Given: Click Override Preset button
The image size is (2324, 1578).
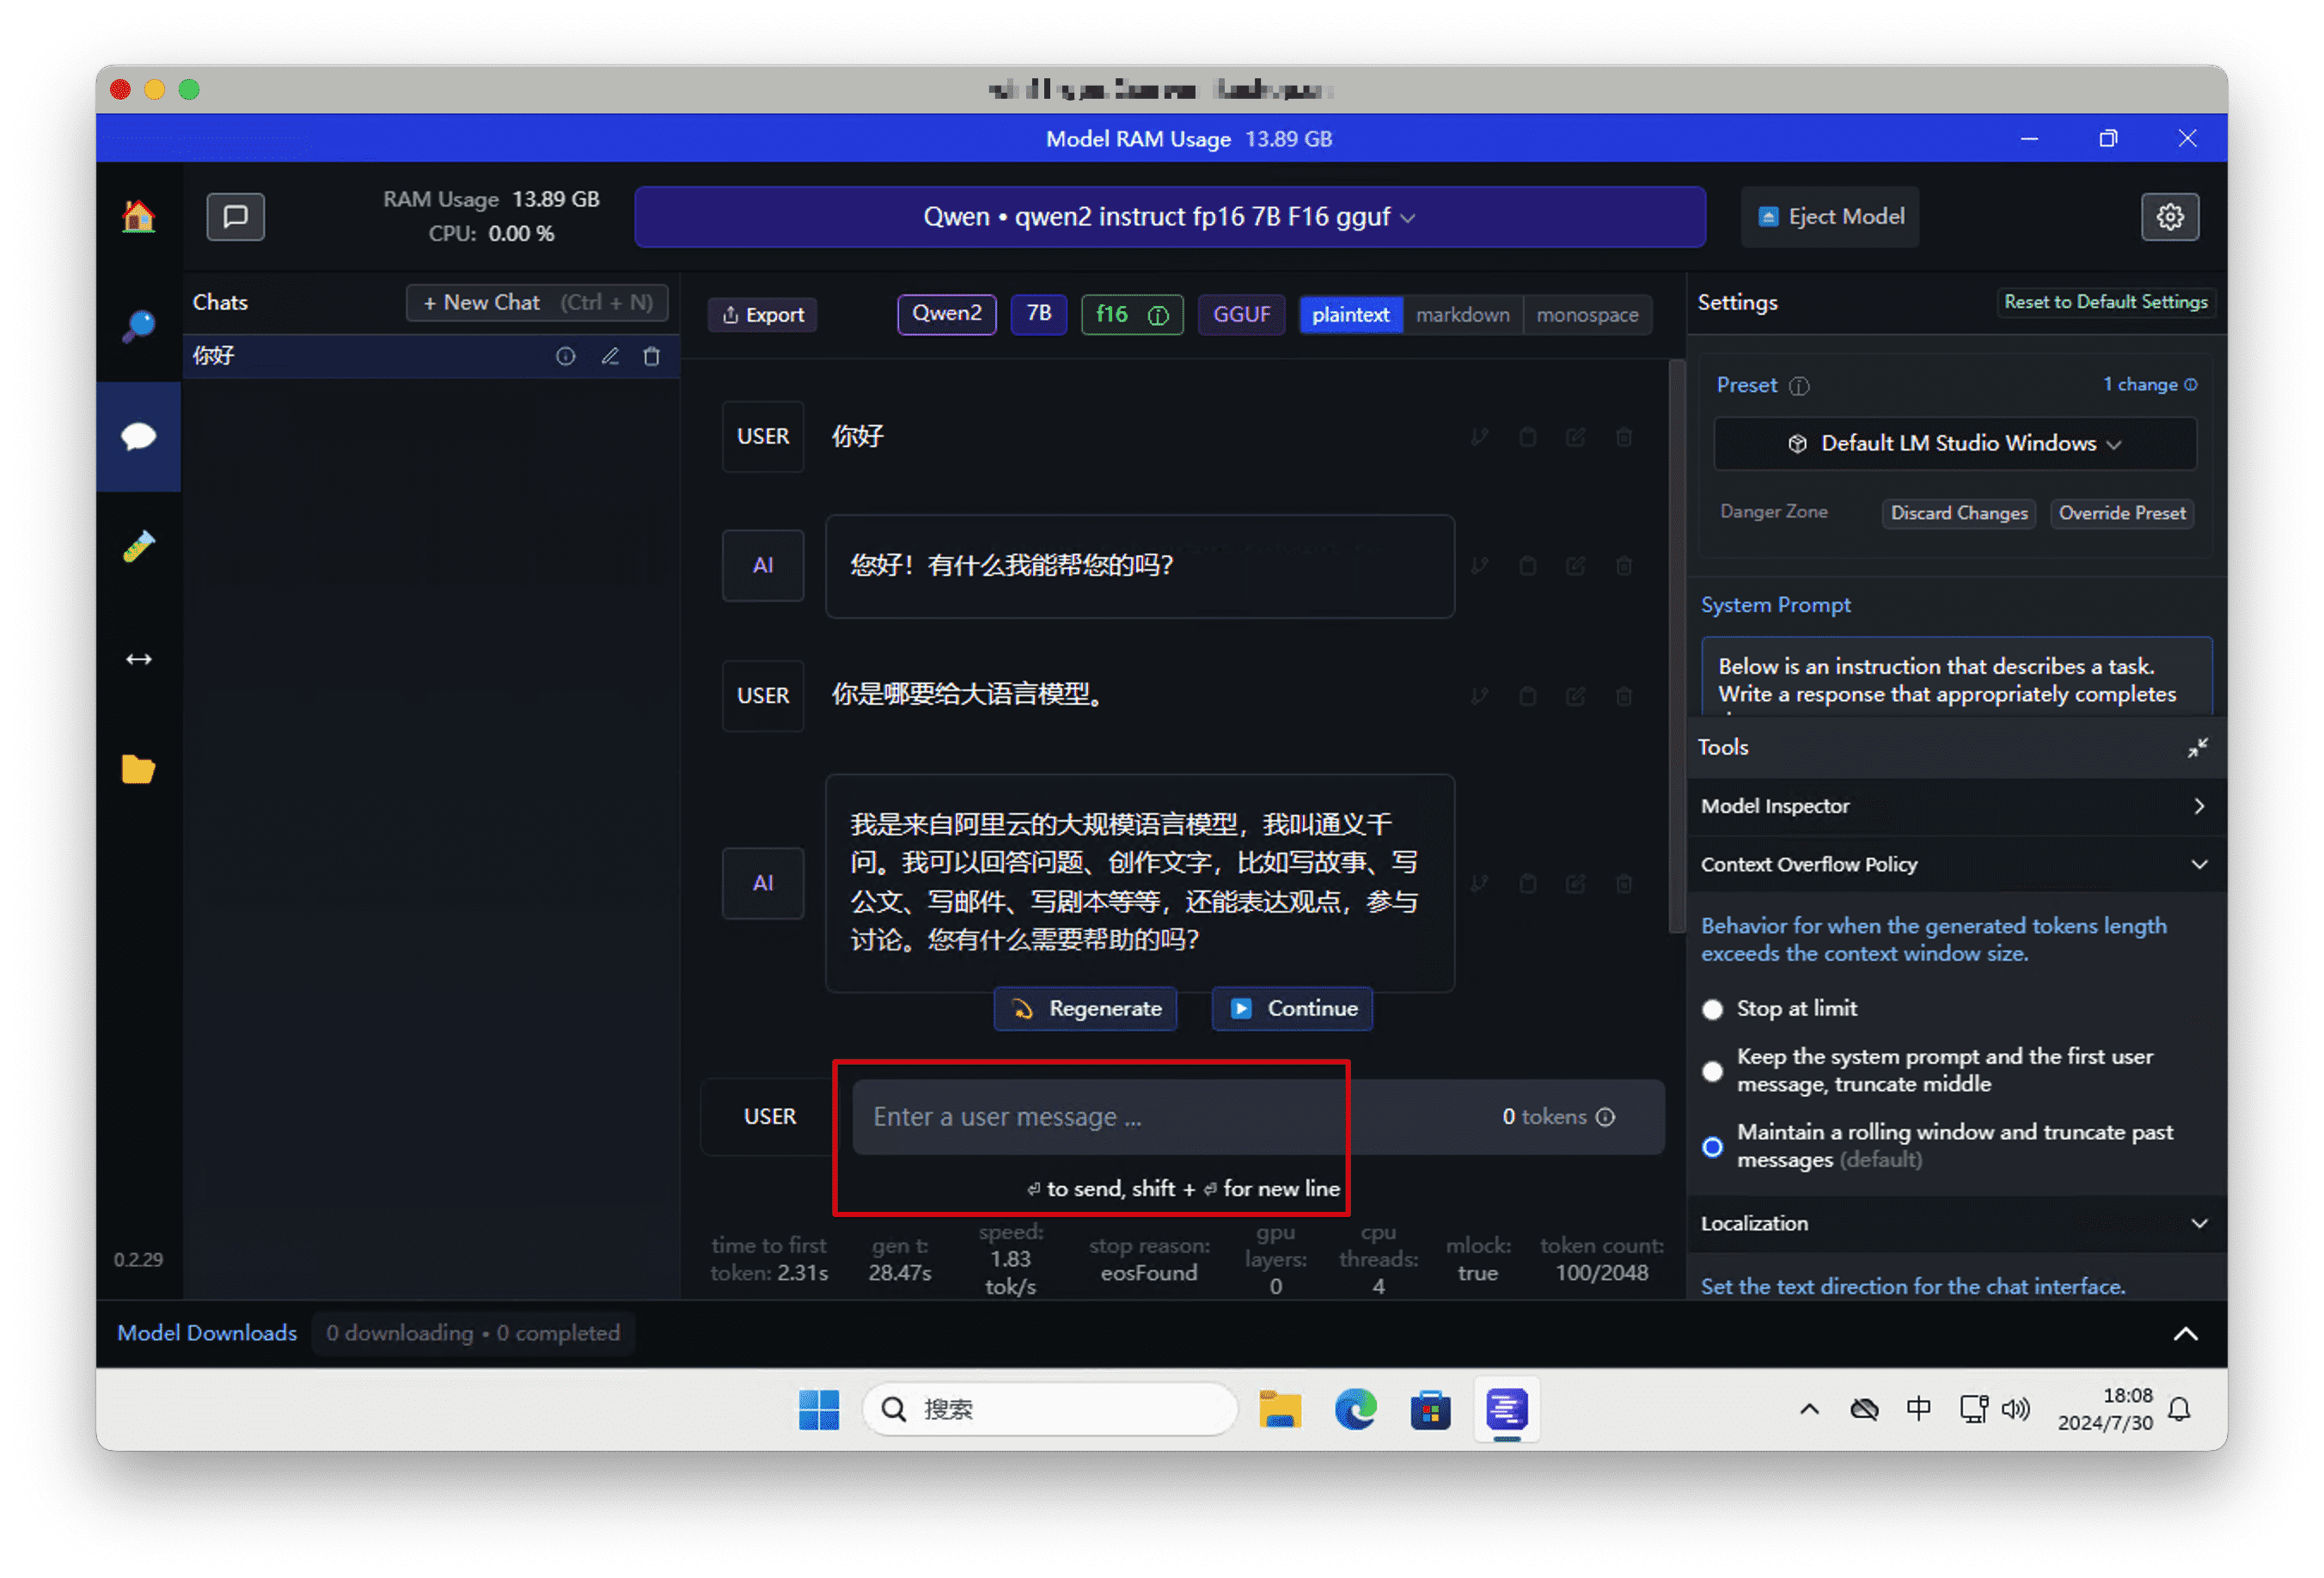Looking at the screenshot, I should pos(2121,513).
